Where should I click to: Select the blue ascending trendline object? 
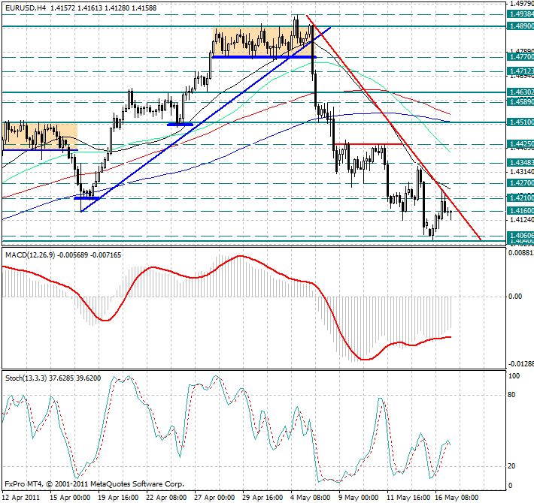click(205, 119)
